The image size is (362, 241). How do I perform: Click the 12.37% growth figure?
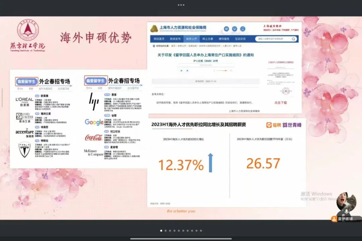point(181,165)
